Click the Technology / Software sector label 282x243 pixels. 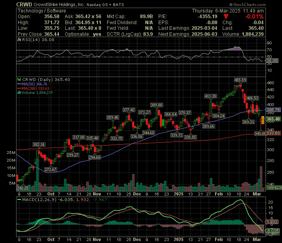tap(42, 11)
